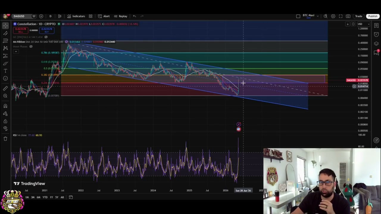Open the USD currency dropdown
This screenshot has height=214, width=381.
pos(363,24)
